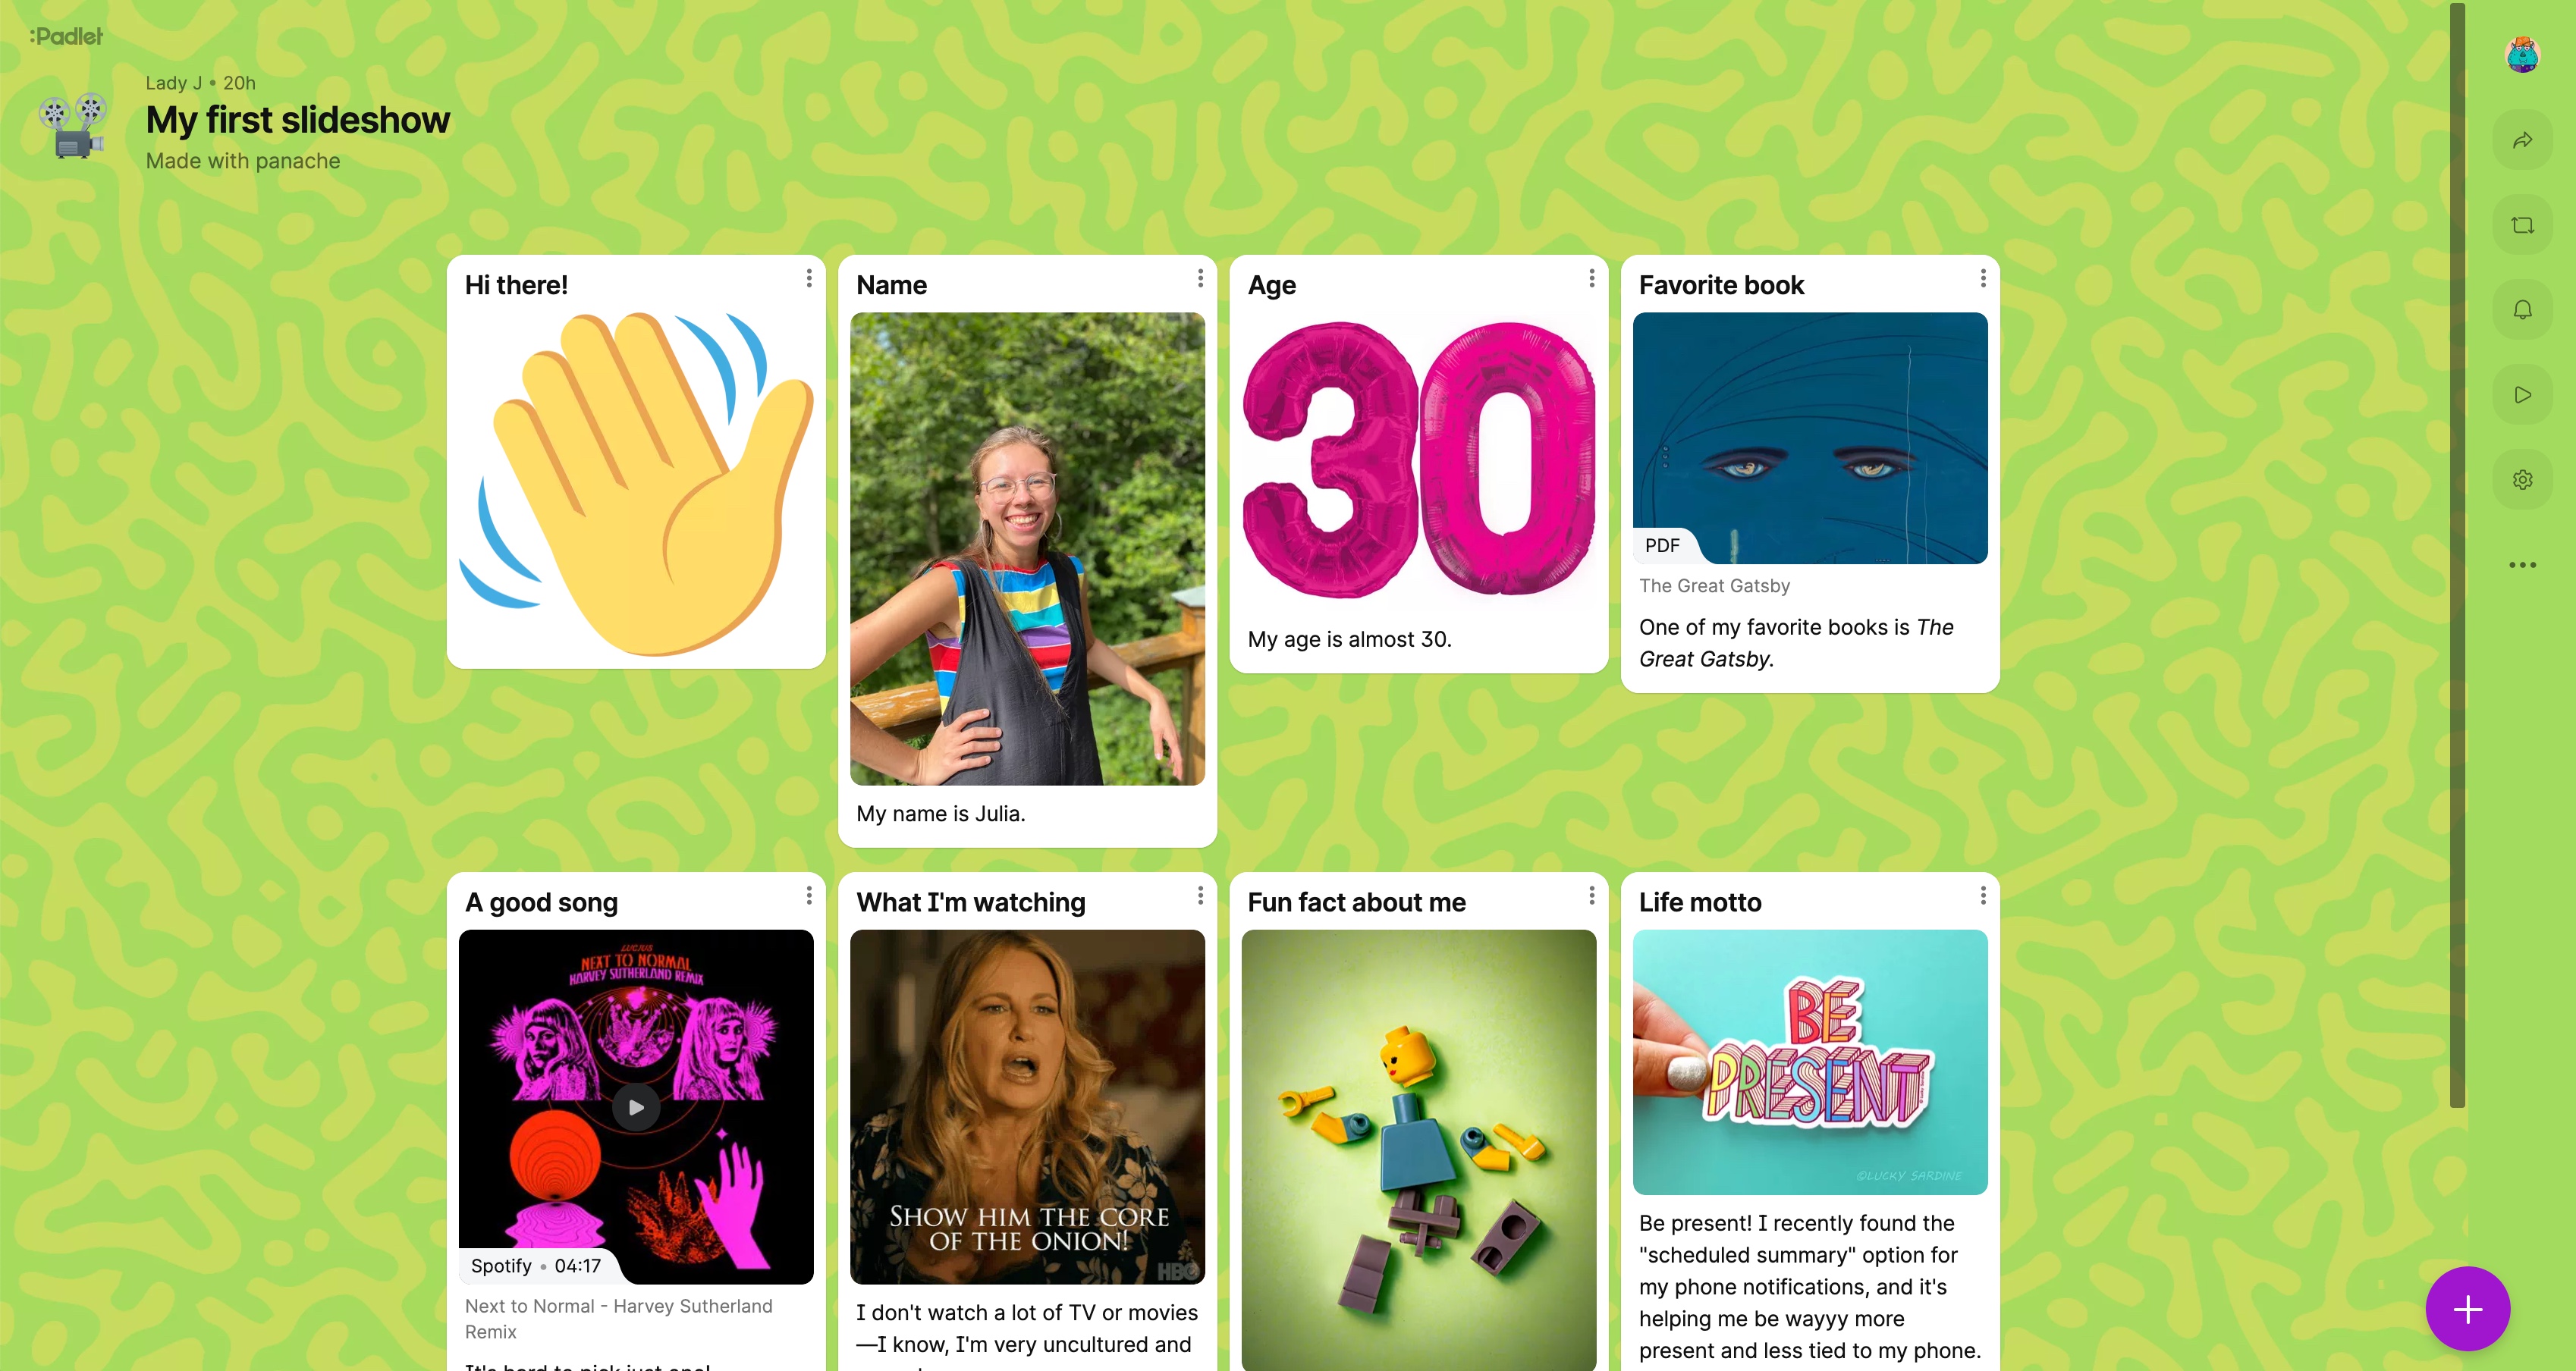Image resolution: width=2576 pixels, height=1371 pixels.
Task: Play the Spotify song Next to Normal
Action: (x=636, y=1107)
